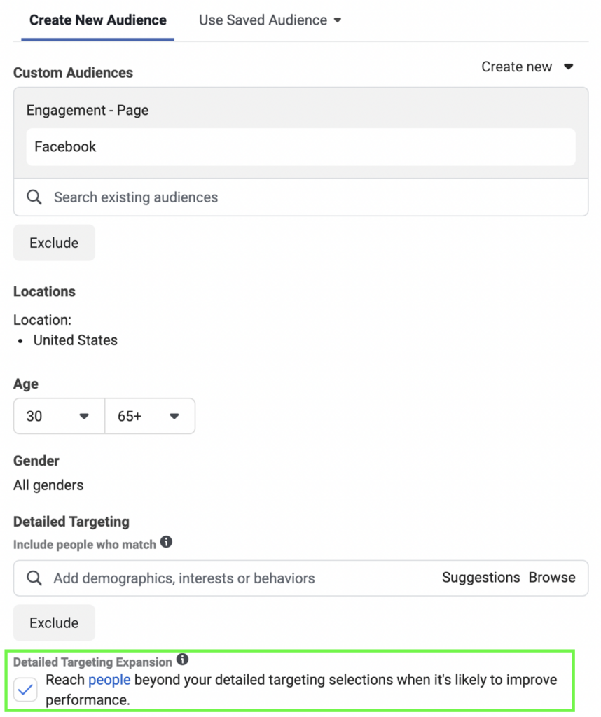Screen dimensions: 601x717
Task: Open the minimum age dropdown showing 30
Action: (58, 416)
